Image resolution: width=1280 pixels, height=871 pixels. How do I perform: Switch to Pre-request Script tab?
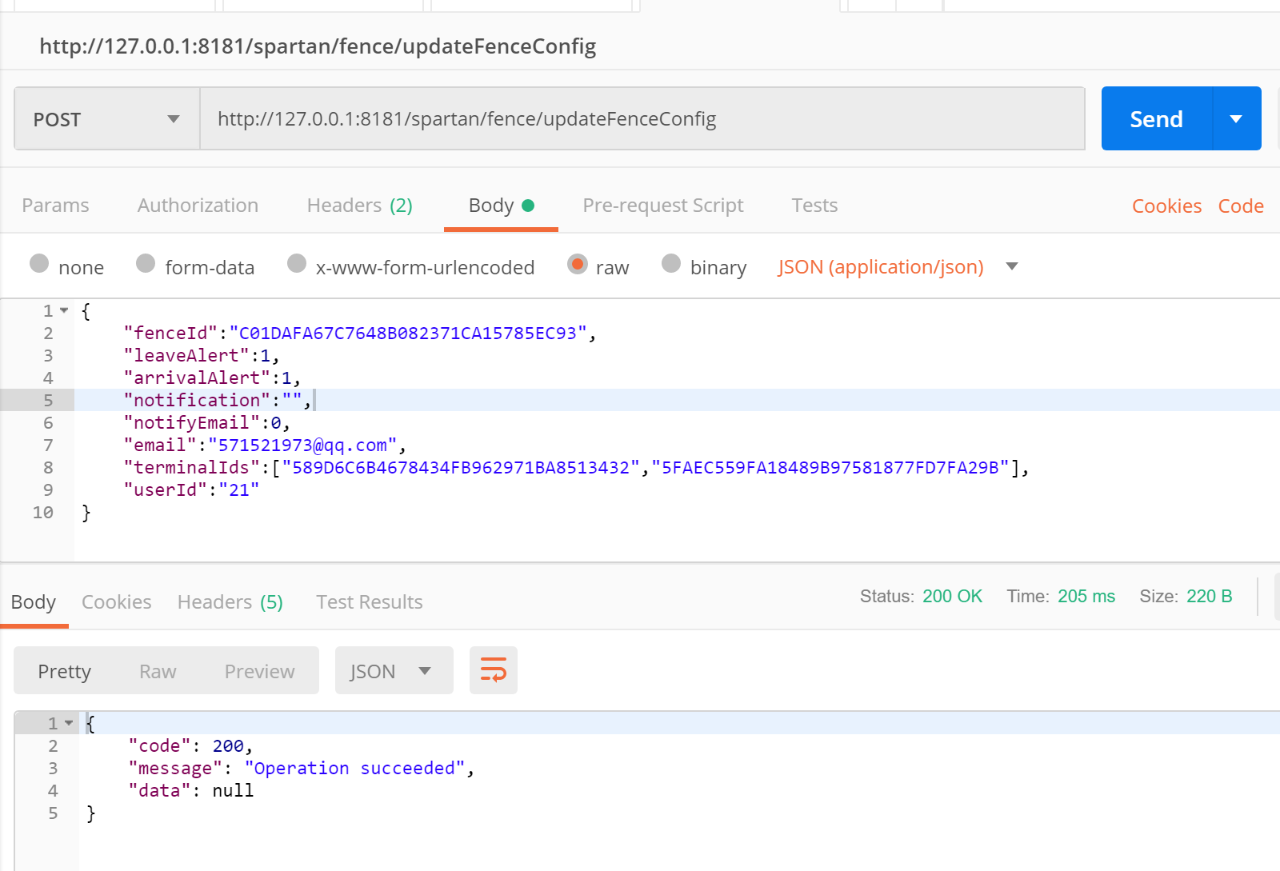pos(662,206)
